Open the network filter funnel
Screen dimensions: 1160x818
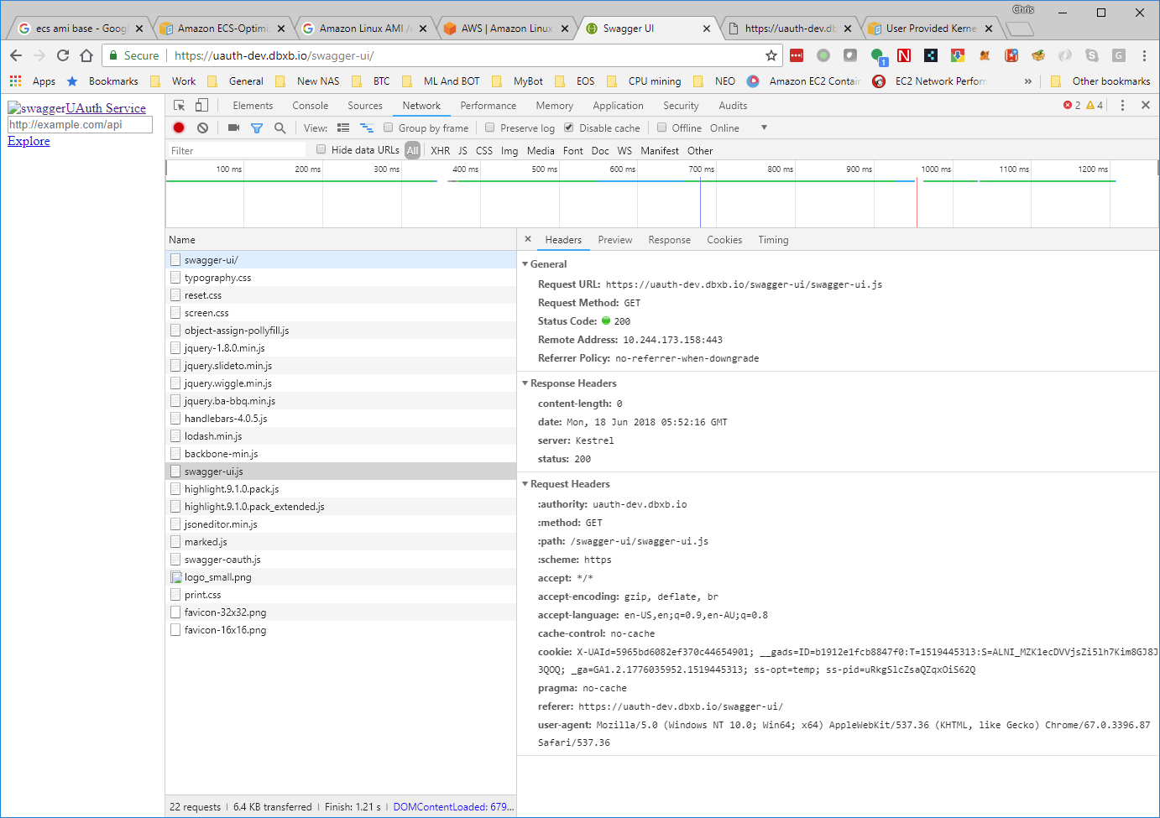pyautogui.click(x=257, y=128)
